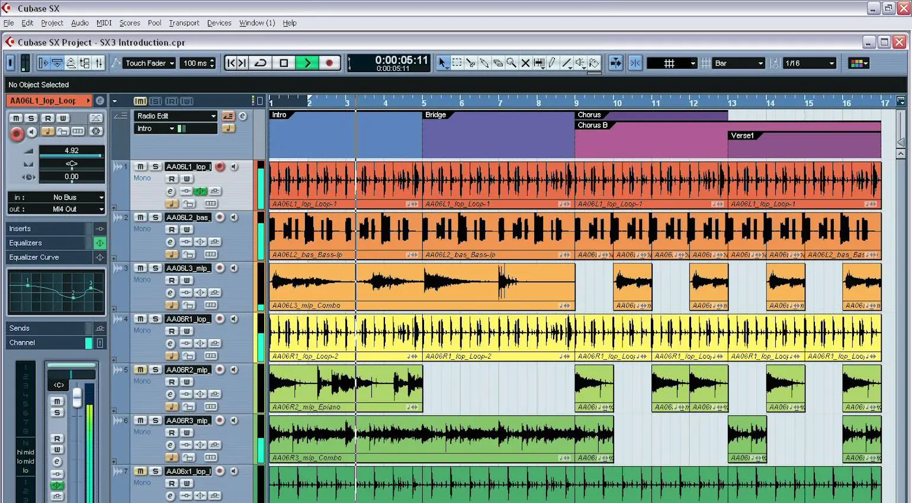Select the Zoom magnifier tool

tap(512, 63)
